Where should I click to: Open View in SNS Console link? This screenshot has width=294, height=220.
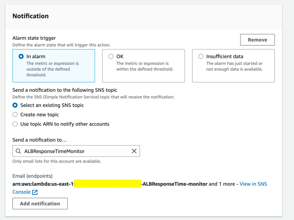coord(253,184)
